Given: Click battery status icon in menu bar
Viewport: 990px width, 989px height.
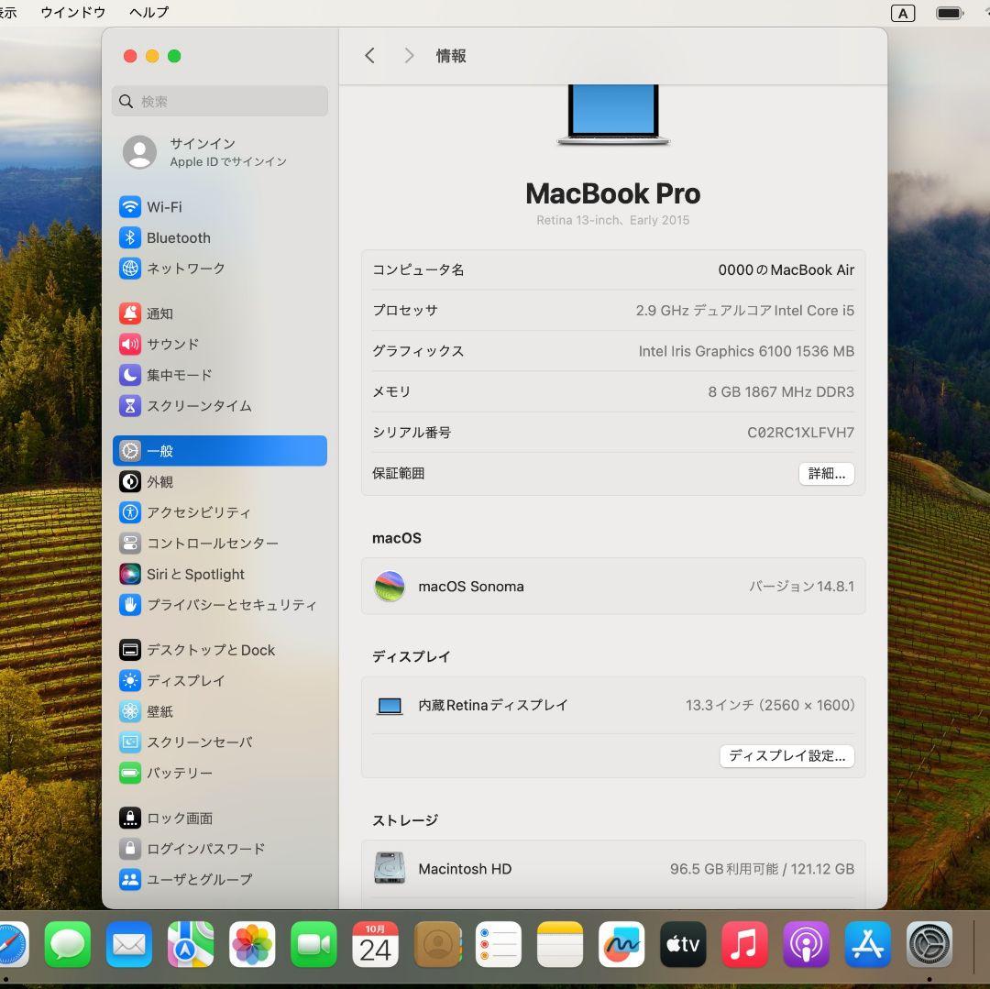Looking at the screenshot, I should coord(951,13).
